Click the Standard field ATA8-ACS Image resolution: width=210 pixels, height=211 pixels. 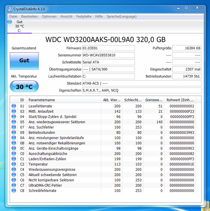pos(142,83)
